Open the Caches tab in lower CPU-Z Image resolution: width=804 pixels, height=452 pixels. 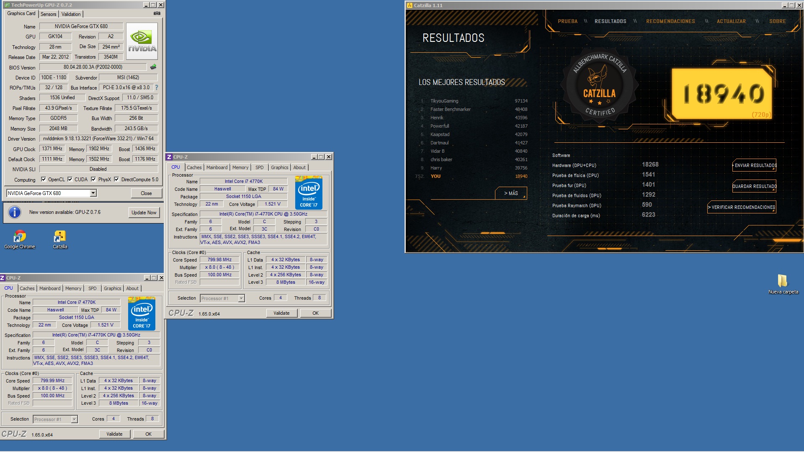[27, 288]
